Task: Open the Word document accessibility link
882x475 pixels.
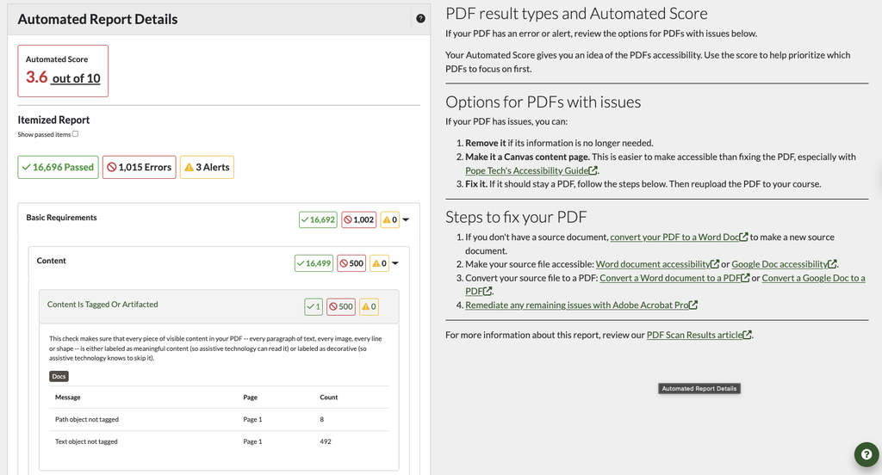Action: 657,263
